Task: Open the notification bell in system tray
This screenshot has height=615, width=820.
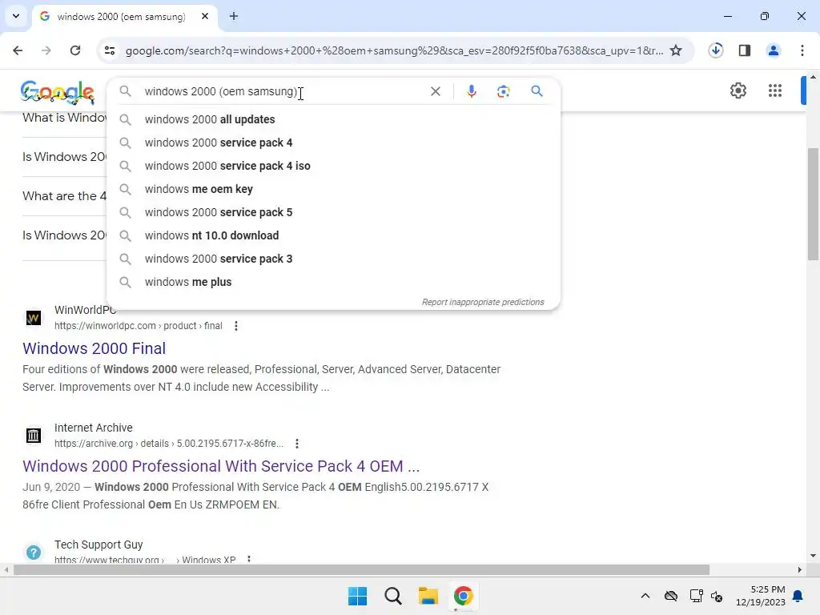Action: (798, 596)
